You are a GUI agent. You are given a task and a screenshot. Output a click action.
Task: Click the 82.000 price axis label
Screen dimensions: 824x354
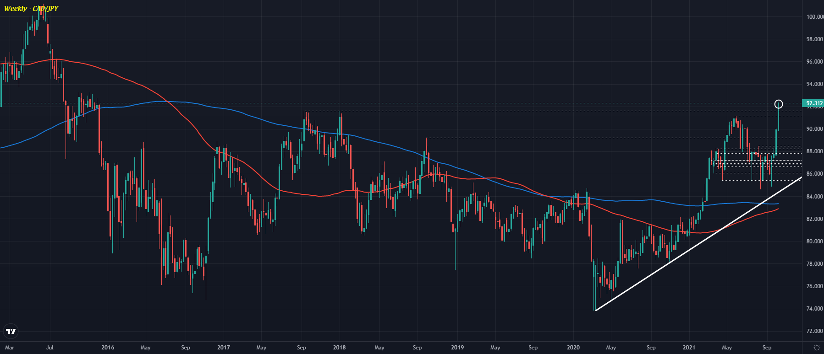point(815,219)
